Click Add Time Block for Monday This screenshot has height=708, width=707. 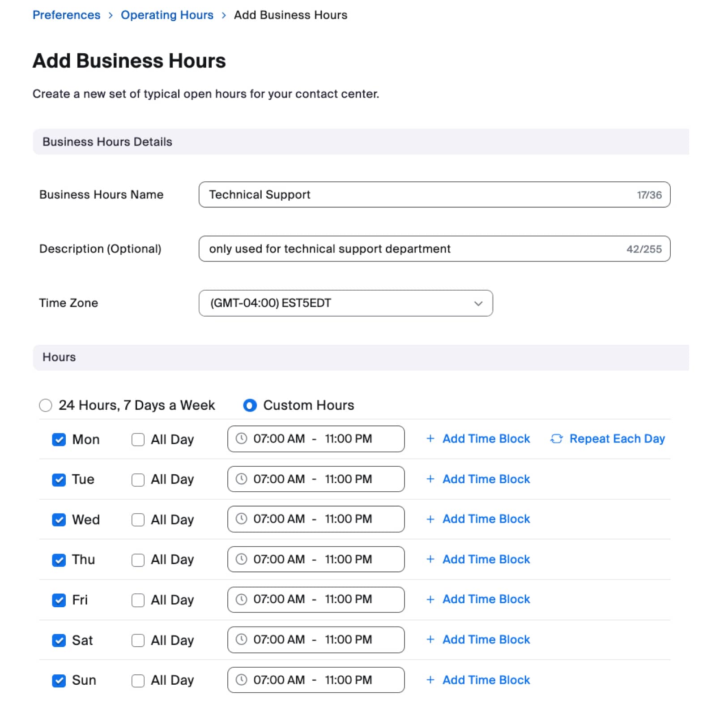(x=486, y=439)
